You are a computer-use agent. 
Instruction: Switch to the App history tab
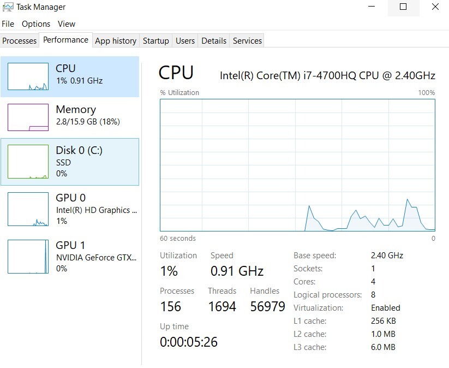point(116,41)
